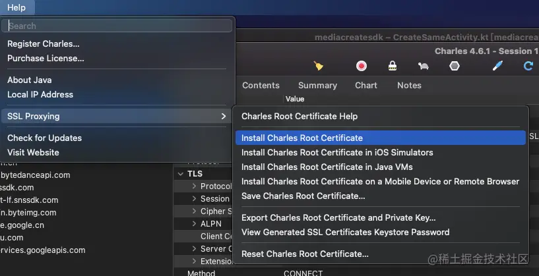Expand the Session row under TLS
The width and height of the screenshot is (539, 276).
click(194, 199)
